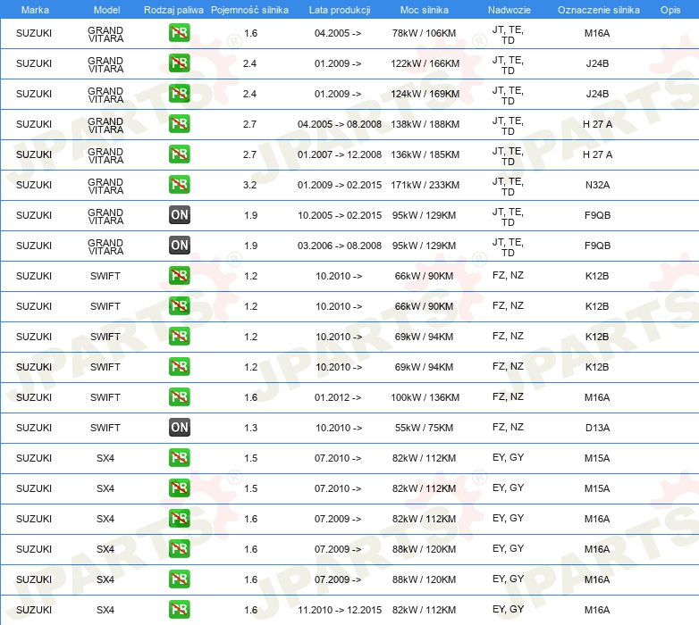Click ON diesel icon in 10.2005 row
The image size is (699, 625).
coord(179,215)
